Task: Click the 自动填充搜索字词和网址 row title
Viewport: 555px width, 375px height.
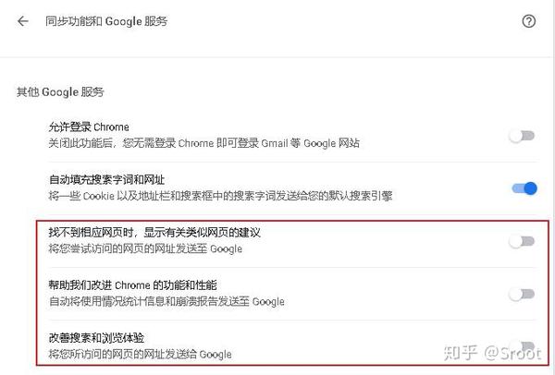Action: point(106,179)
